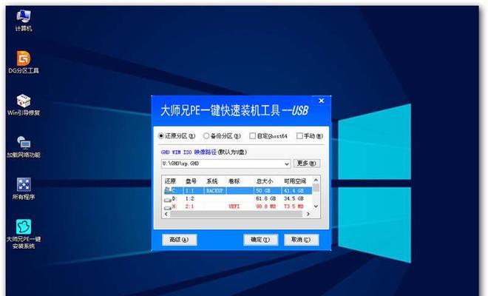This screenshot has width=488, height=296.
Task: Expand the image path dropdown arrow
Action: (287, 164)
